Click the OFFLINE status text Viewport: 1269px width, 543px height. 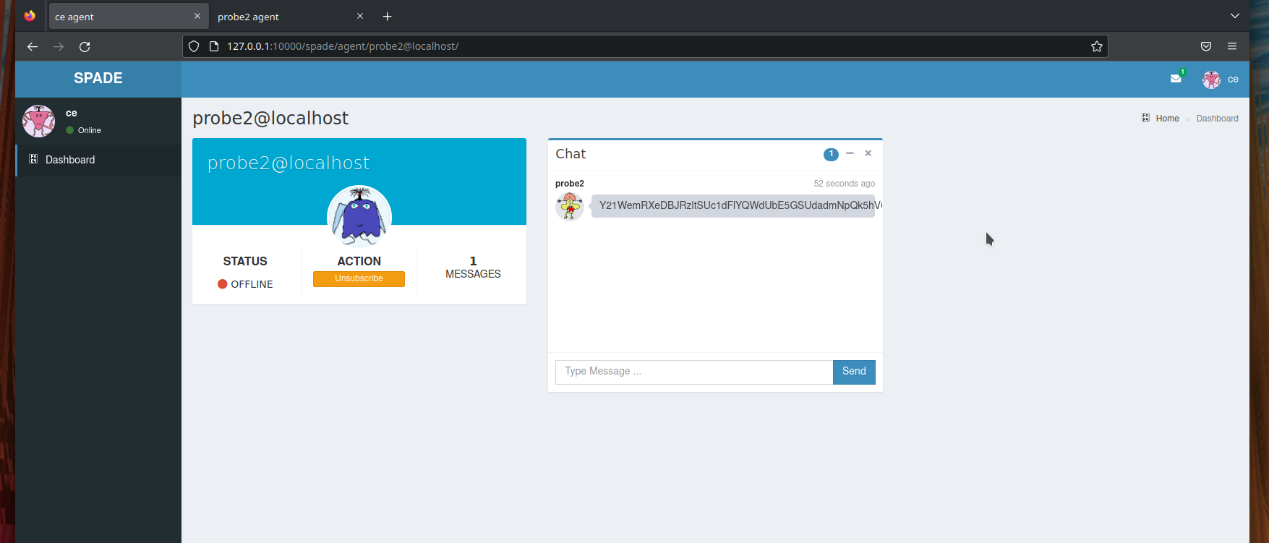point(252,284)
